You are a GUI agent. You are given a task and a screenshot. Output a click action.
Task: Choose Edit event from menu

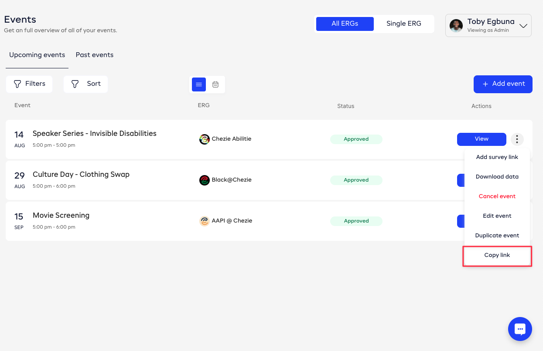497,216
